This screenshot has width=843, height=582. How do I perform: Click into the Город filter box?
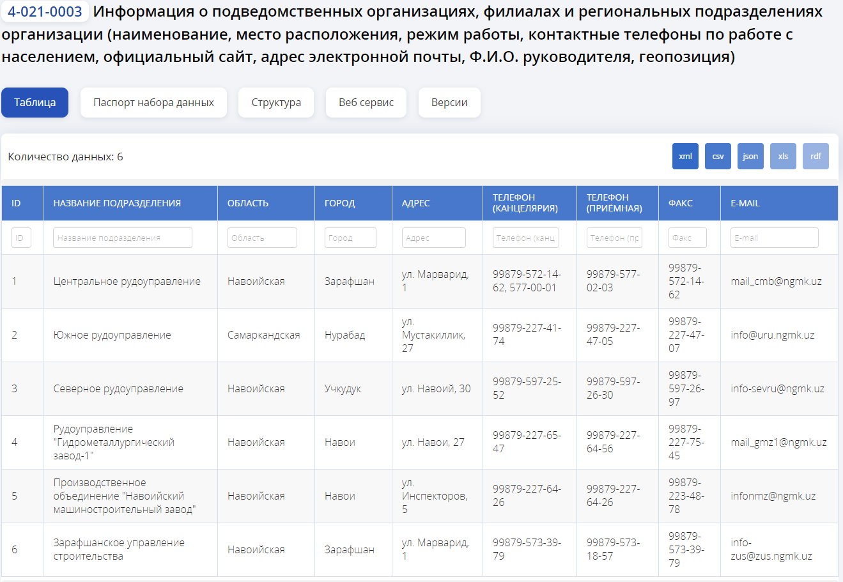coord(350,238)
